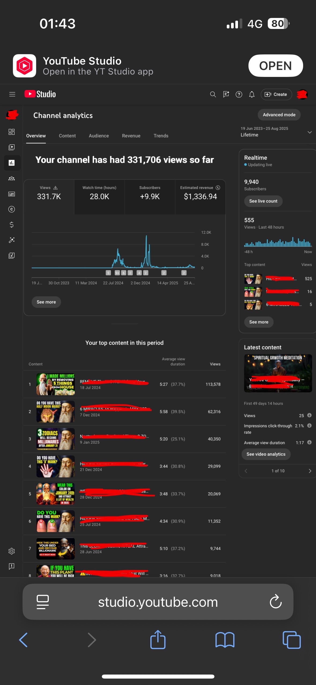Select the Subscribers +9.9K card
Screen dimensions: 316x685
150,197
